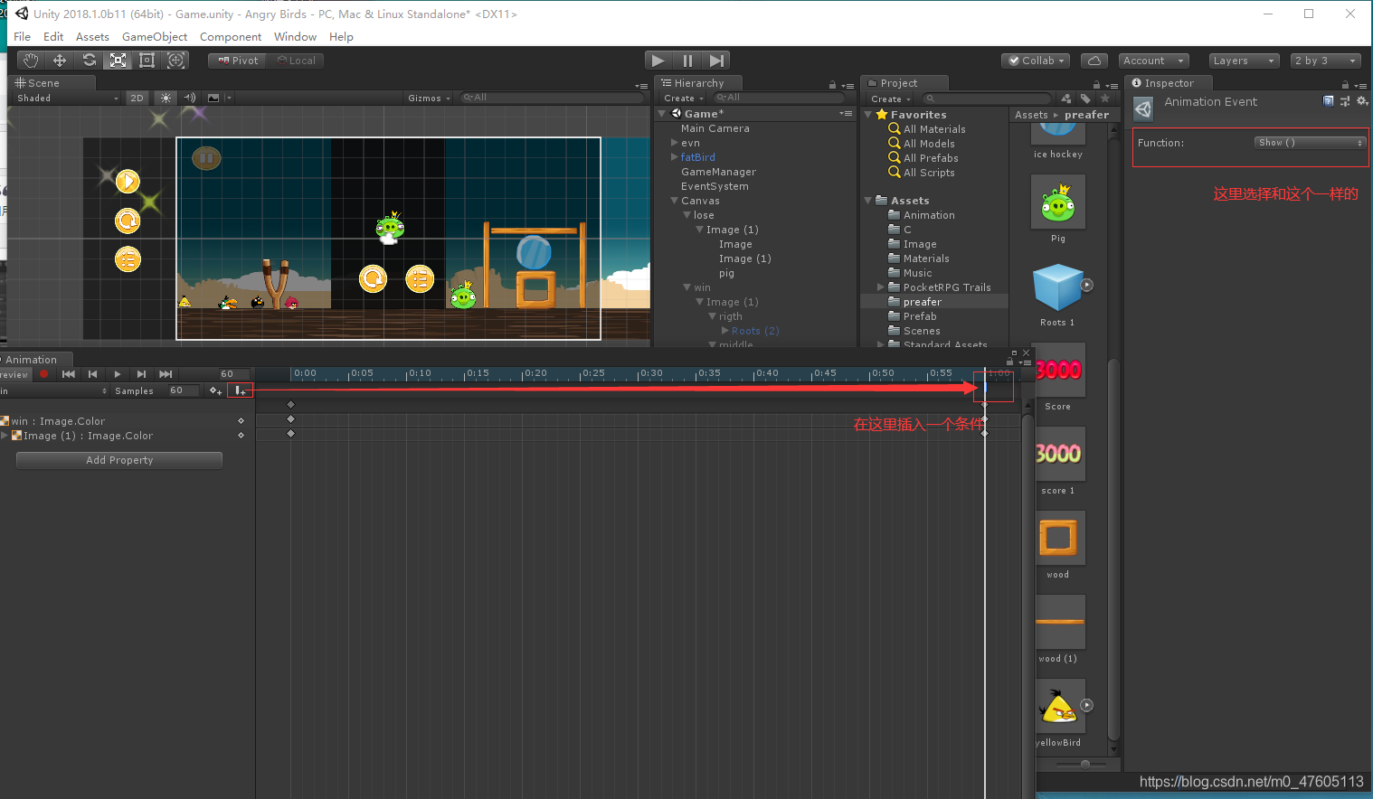The image size is (1373, 799).
Task: Click keyframe diamond for win : Image.Color row
Action: (x=241, y=421)
